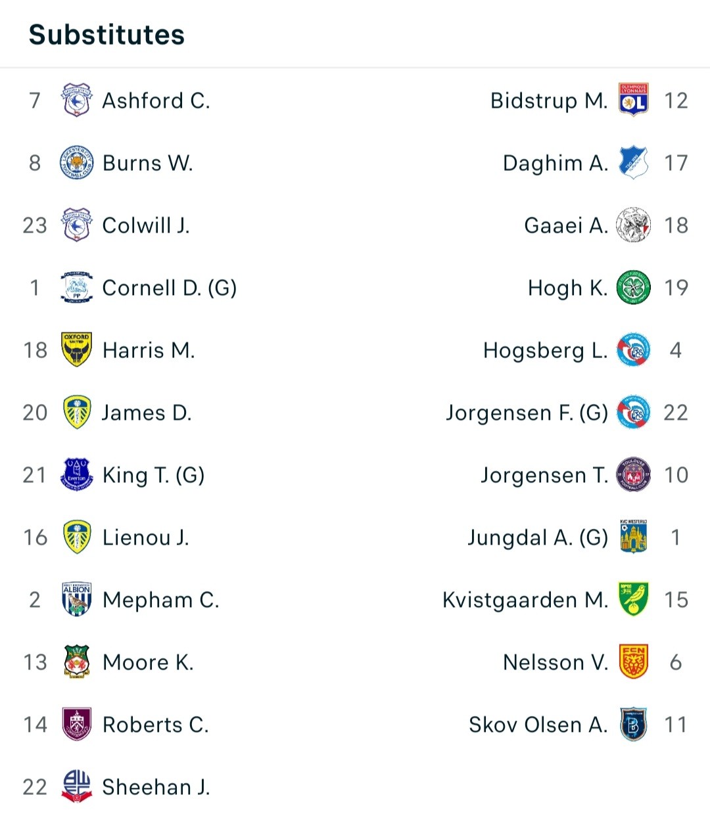Click the Leicester City crest beside Burns W.

click(76, 163)
